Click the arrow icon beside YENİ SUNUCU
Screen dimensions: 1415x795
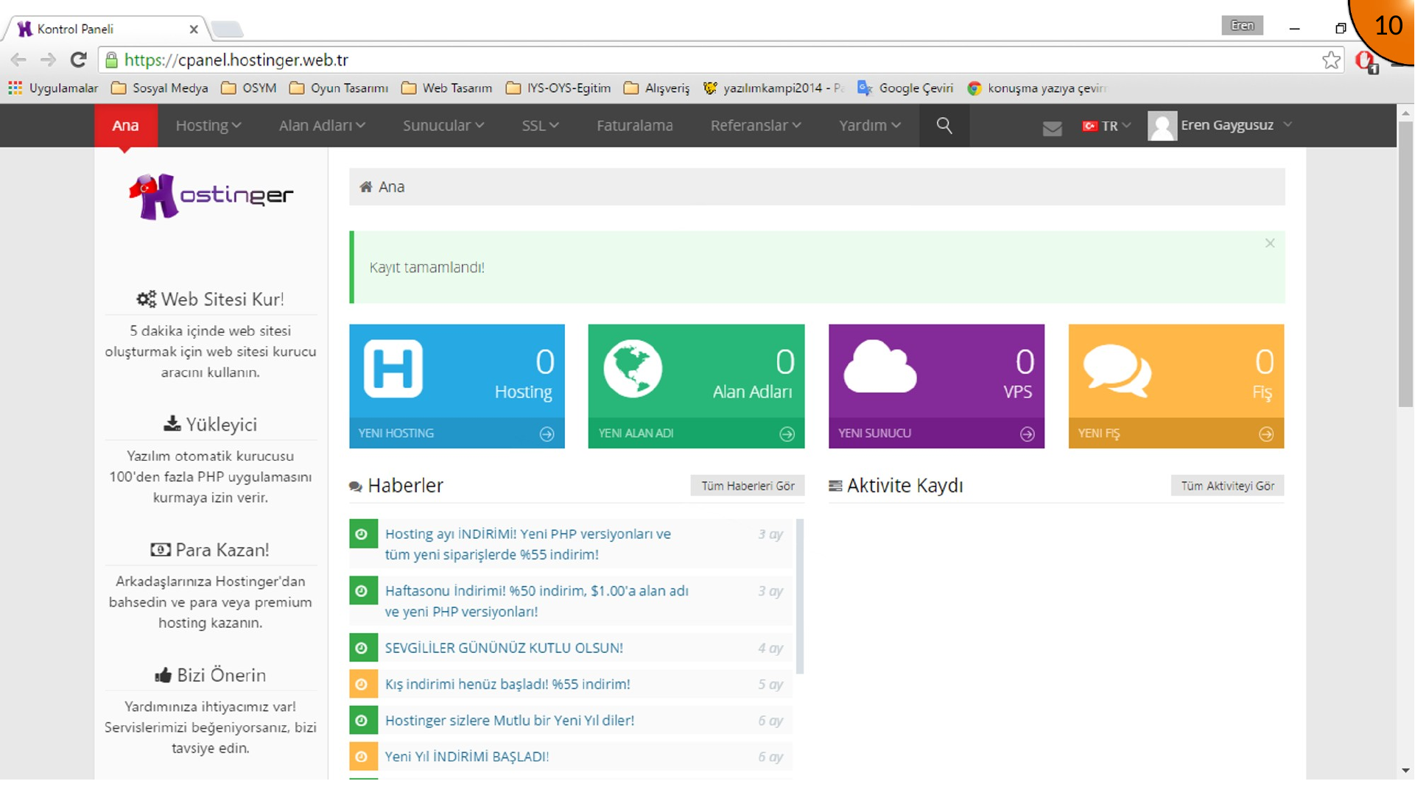pyautogui.click(x=1027, y=434)
